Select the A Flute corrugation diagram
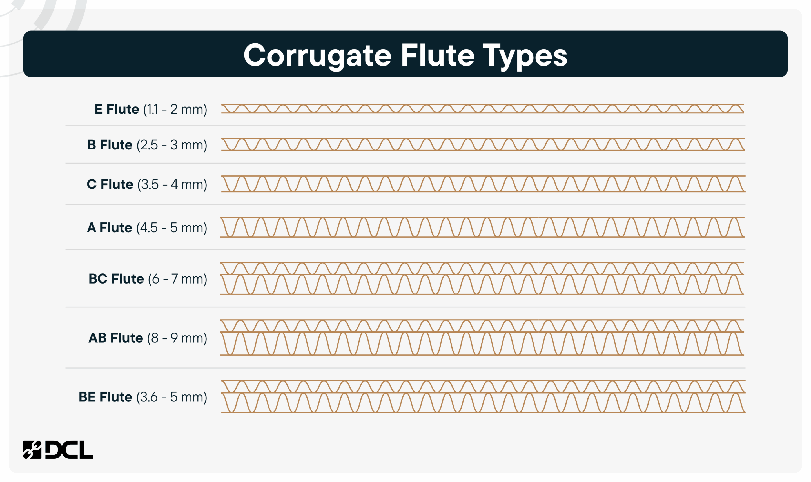Screen dimensions: 811x482 (x=482, y=227)
